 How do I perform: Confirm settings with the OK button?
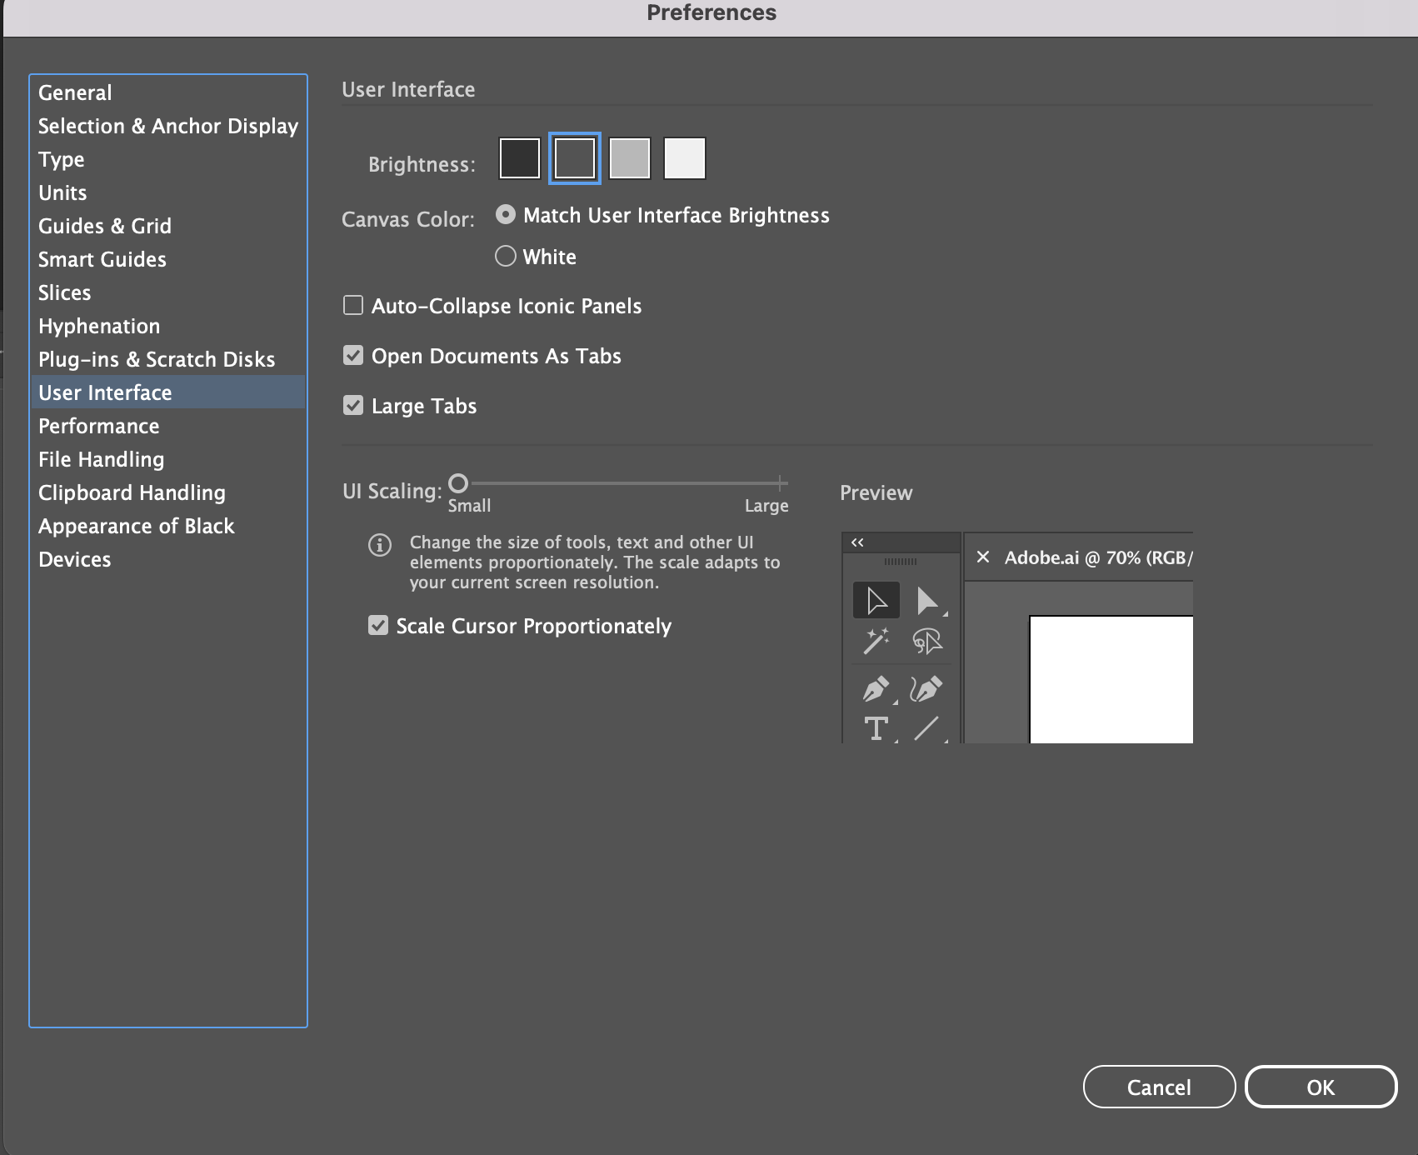[x=1321, y=1087]
